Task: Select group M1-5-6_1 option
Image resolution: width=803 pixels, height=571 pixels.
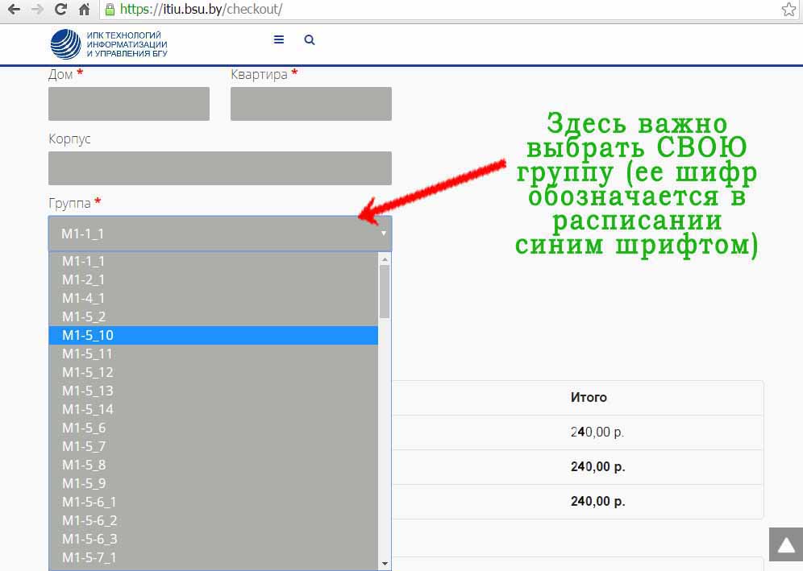Action: click(x=213, y=502)
